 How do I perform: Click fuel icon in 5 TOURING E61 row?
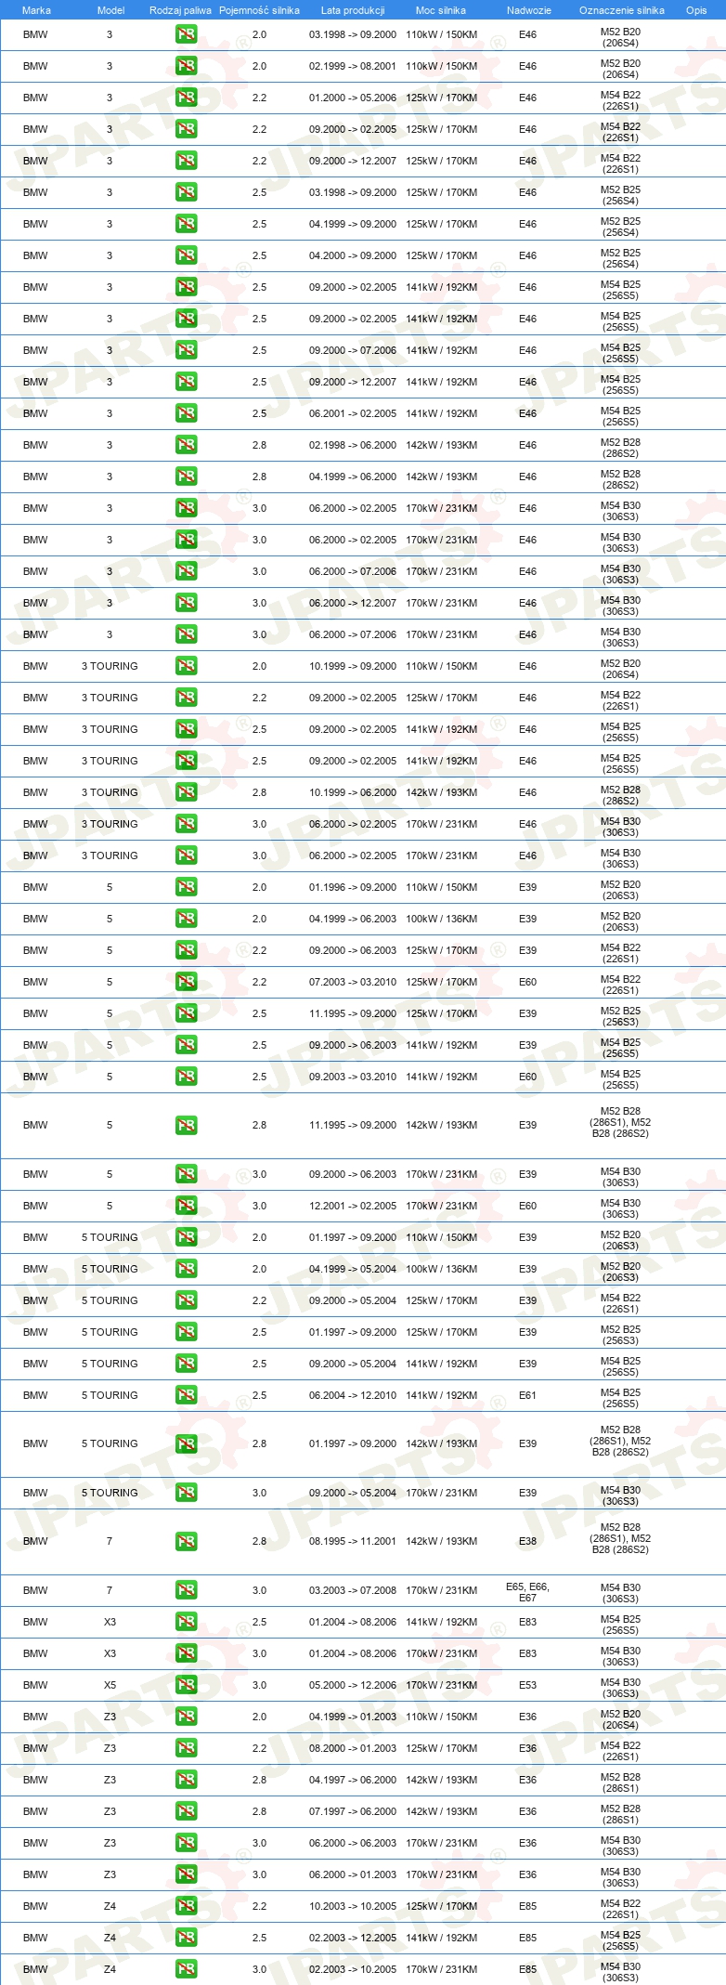186,1395
